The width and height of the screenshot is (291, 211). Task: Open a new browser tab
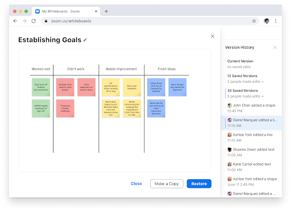(x=106, y=11)
